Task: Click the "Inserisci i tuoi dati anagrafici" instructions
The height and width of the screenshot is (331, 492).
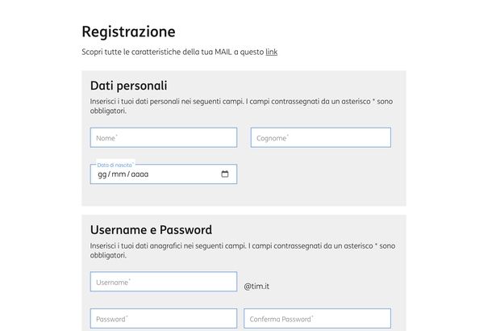Action: pyautogui.click(x=161, y=245)
